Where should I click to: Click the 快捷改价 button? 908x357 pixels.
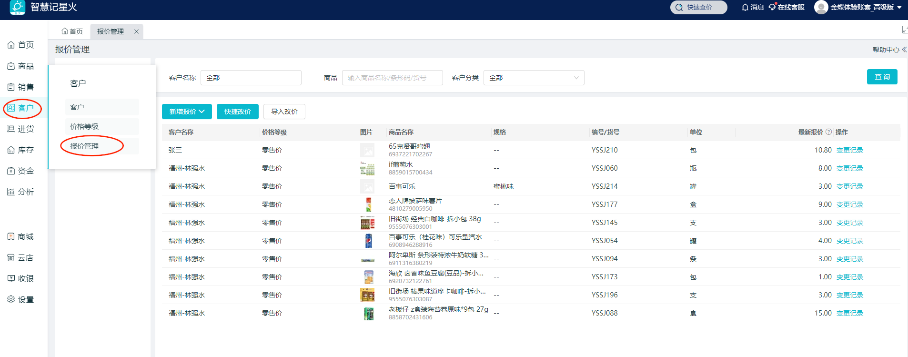238,112
